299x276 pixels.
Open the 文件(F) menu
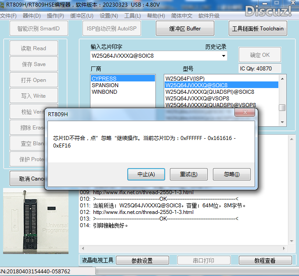point(8,16)
